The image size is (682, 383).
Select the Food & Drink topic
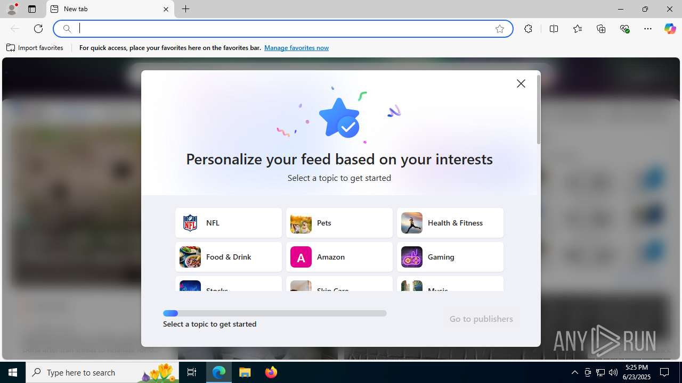coord(229,257)
